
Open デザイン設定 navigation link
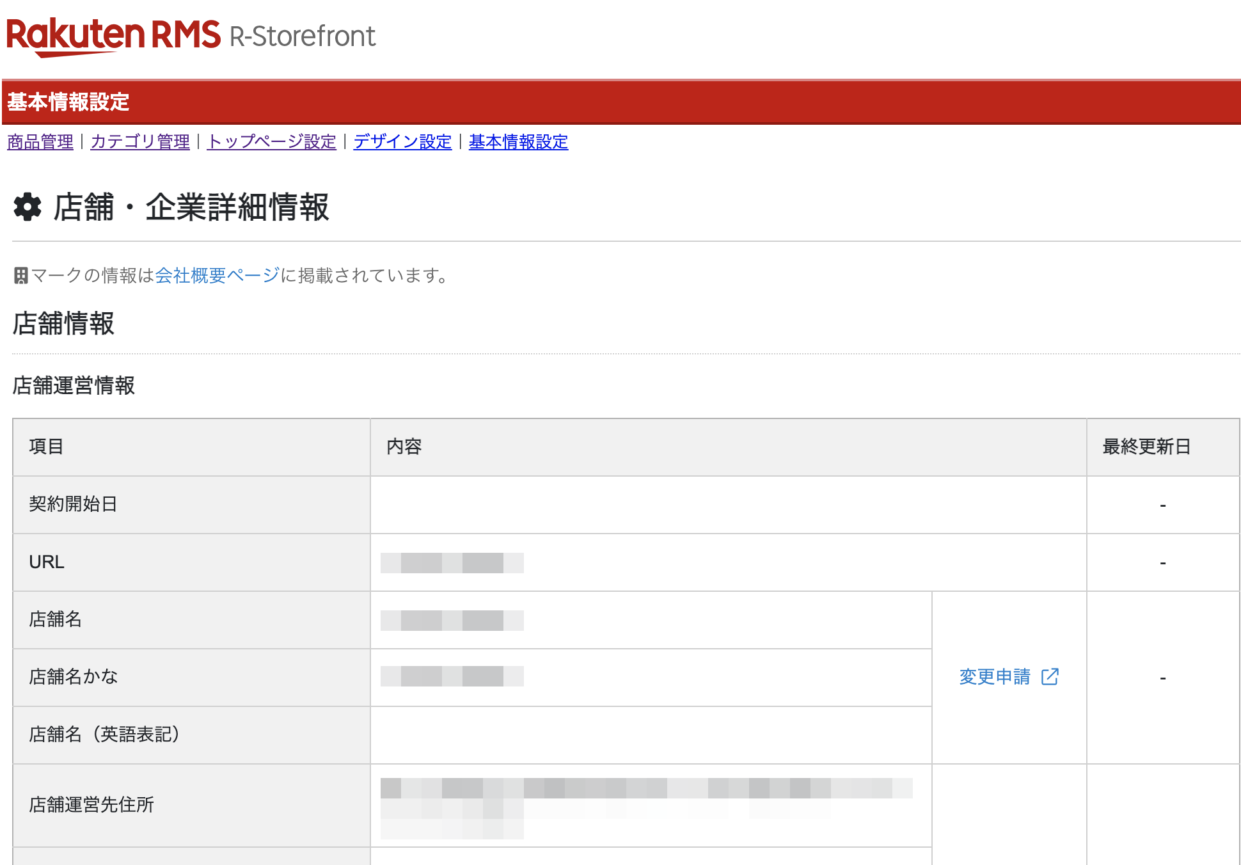tap(402, 141)
